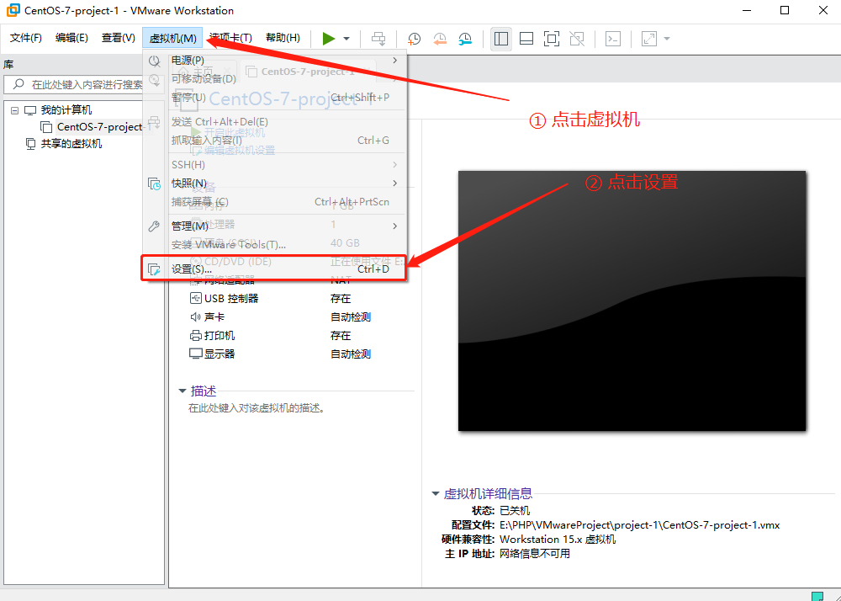This screenshot has width=841, height=601.
Task: Click the wrench icon beside 管理(M)
Action: tap(154, 226)
